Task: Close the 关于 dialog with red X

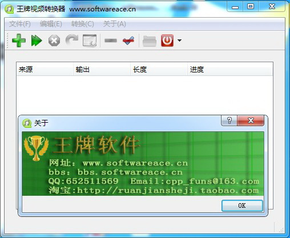Action: (251, 120)
